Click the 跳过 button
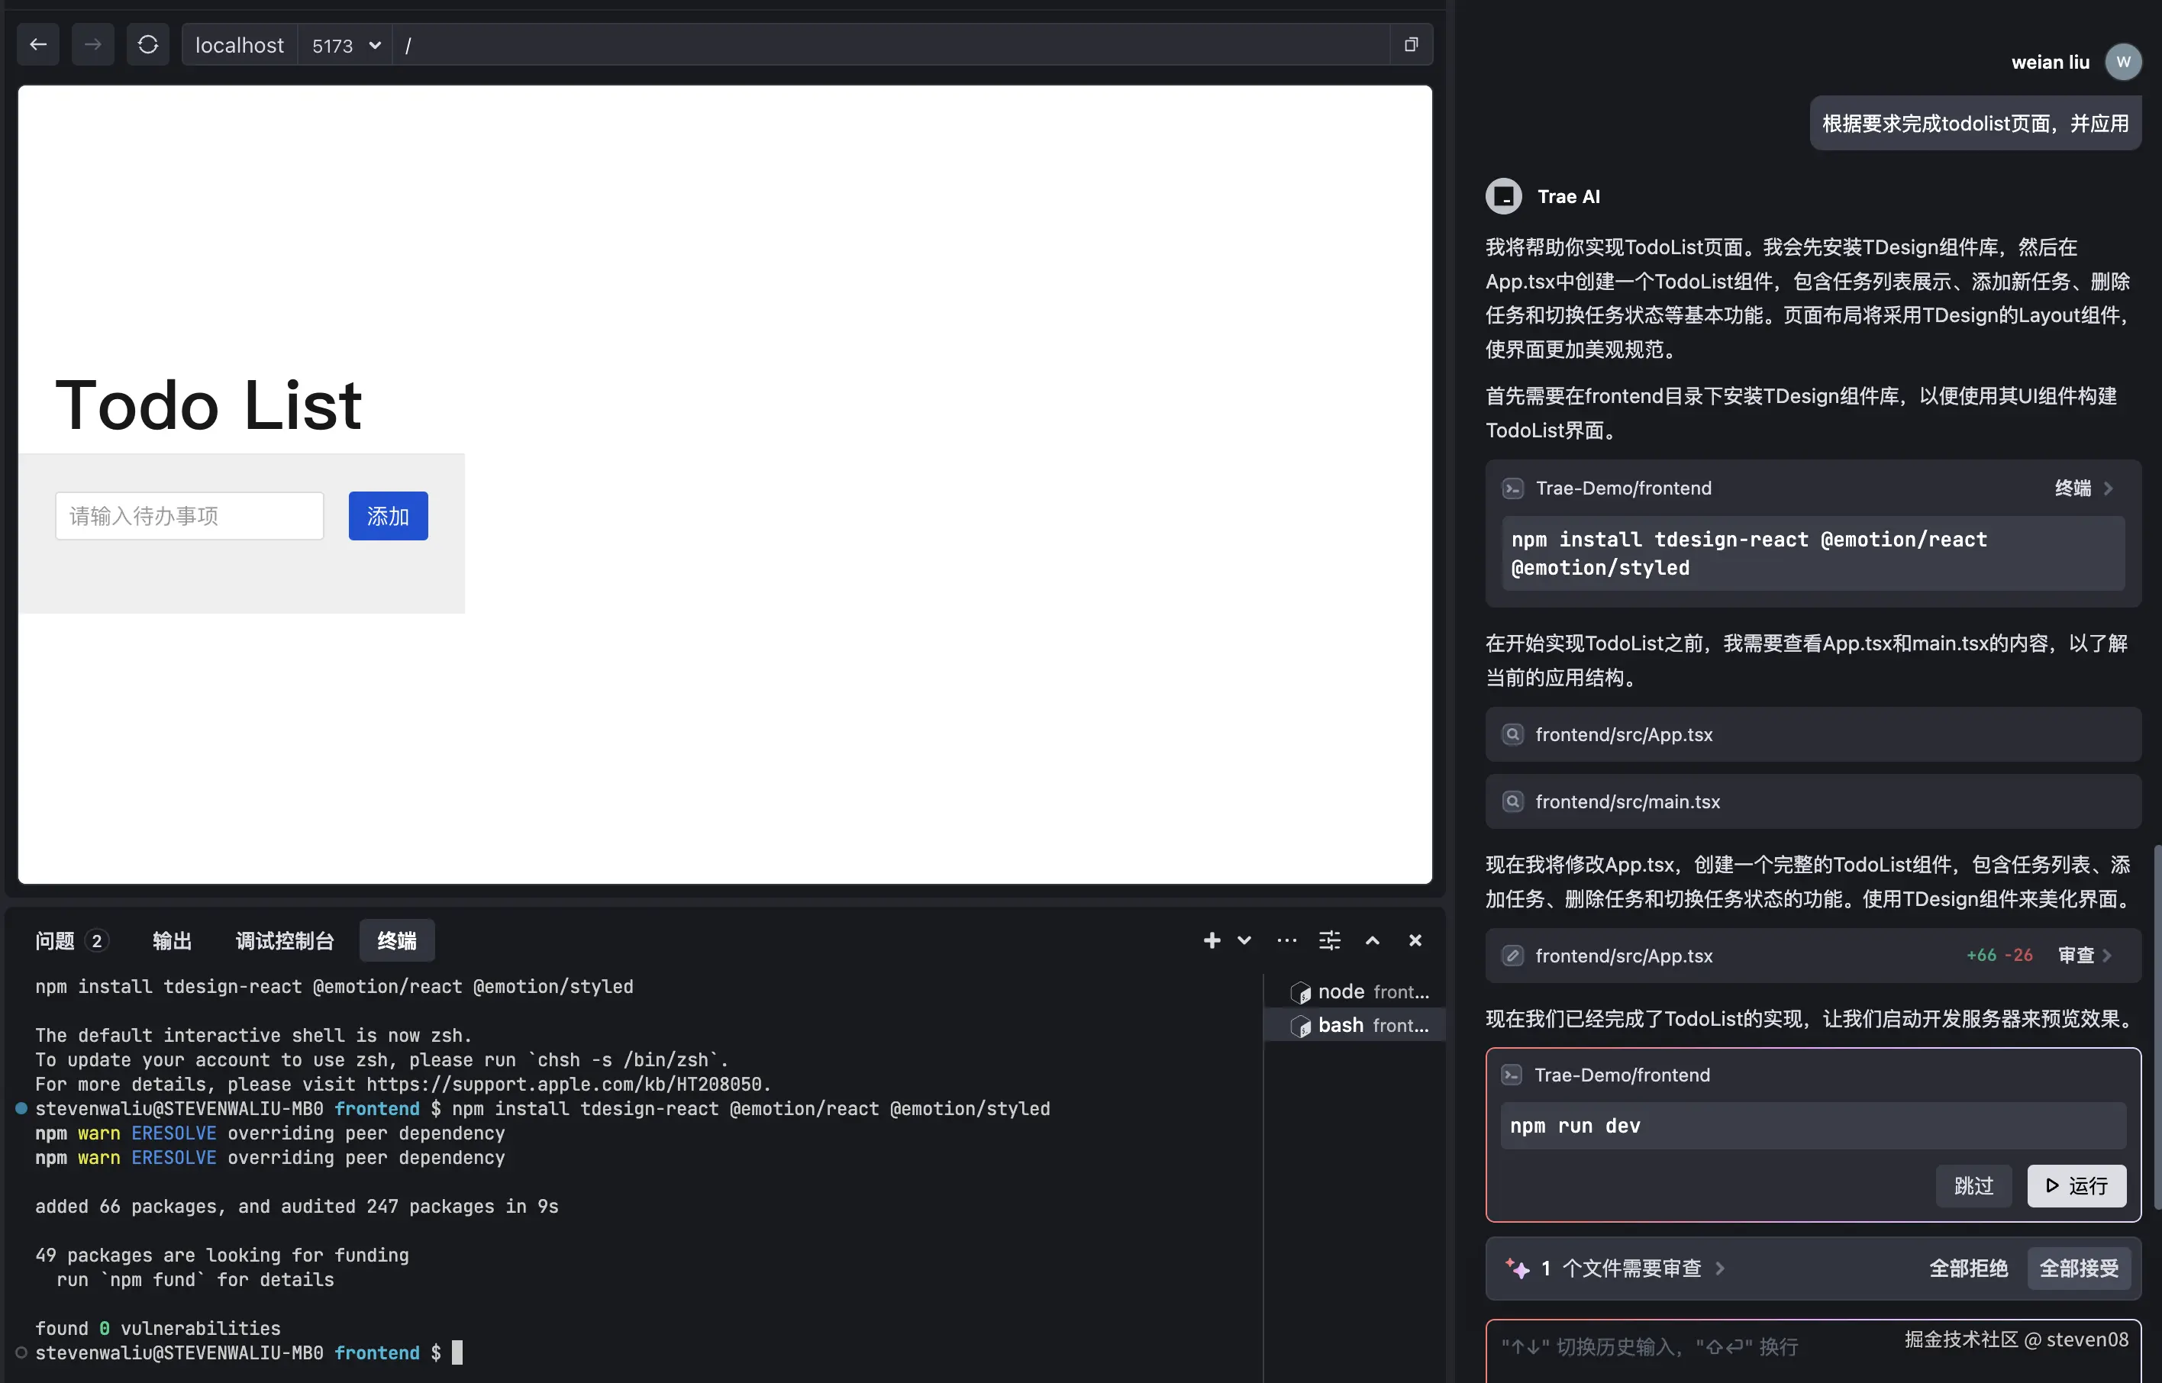This screenshot has height=1383, width=2162. click(x=1973, y=1185)
